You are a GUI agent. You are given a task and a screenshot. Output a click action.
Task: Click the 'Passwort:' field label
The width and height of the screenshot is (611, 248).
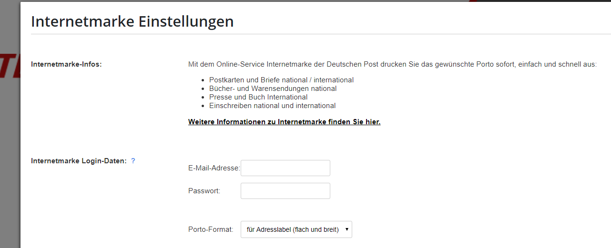pos(204,191)
